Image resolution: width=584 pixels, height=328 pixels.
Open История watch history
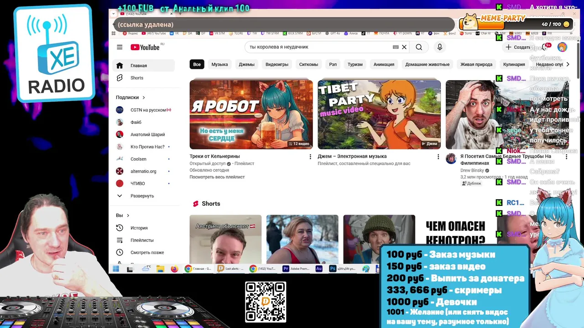[143, 228]
